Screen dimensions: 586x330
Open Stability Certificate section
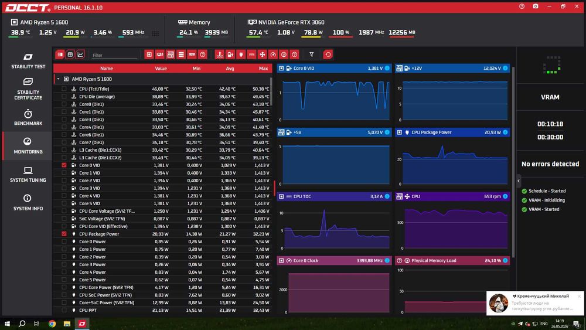[x=28, y=89]
